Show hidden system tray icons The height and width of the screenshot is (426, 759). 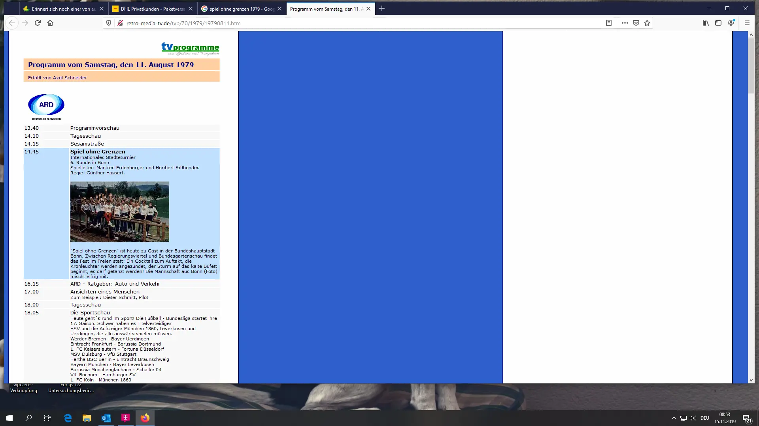pos(674,418)
